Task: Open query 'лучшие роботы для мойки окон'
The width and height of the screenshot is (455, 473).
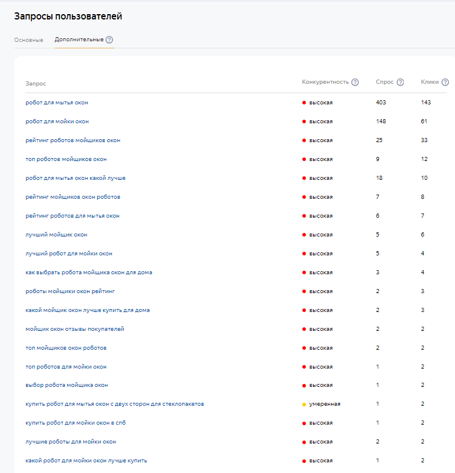Action: [x=71, y=442]
